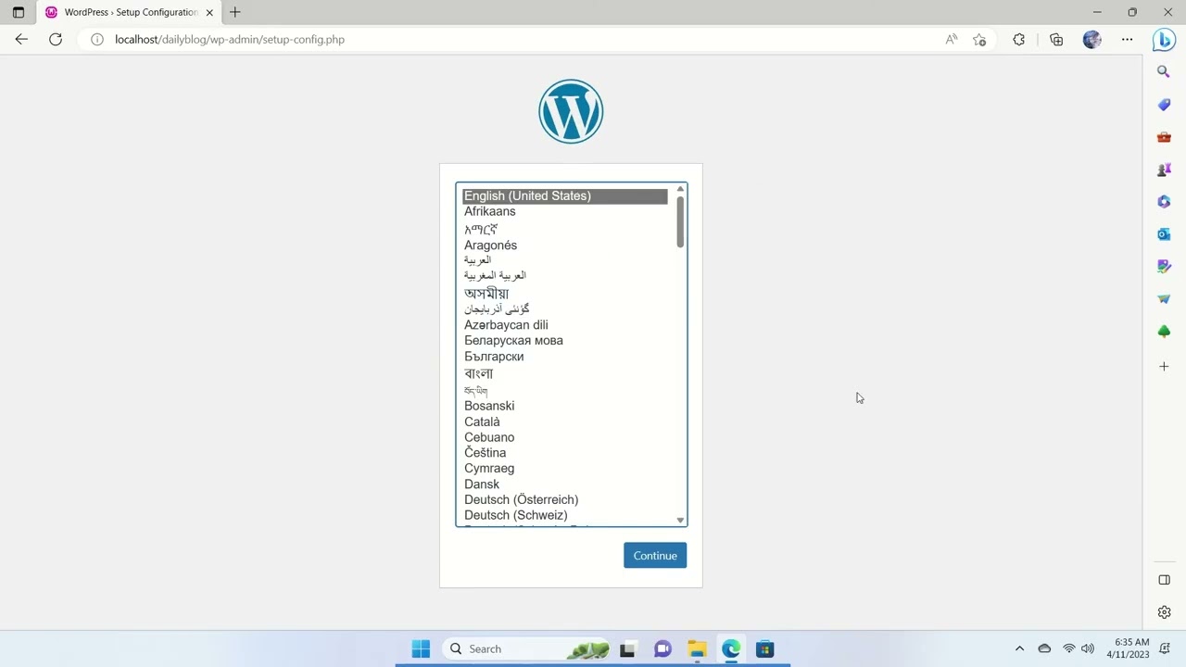Open Microsoft Store from the taskbar
Screen dimensions: 1186x667
tap(765, 648)
